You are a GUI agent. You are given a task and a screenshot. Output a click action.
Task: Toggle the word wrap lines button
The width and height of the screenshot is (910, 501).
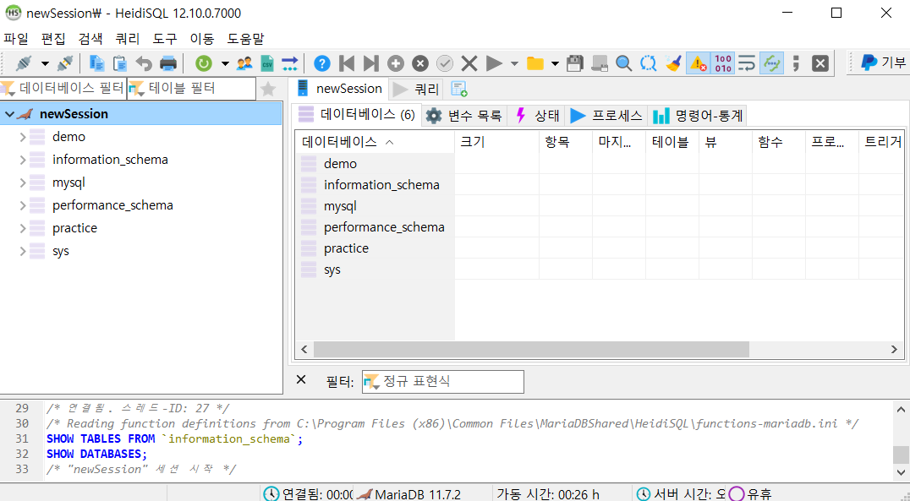(x=747, y=63)
